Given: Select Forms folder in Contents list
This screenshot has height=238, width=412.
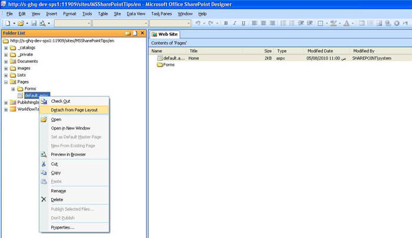Looking at the screenshot, I should pos(166,65).
